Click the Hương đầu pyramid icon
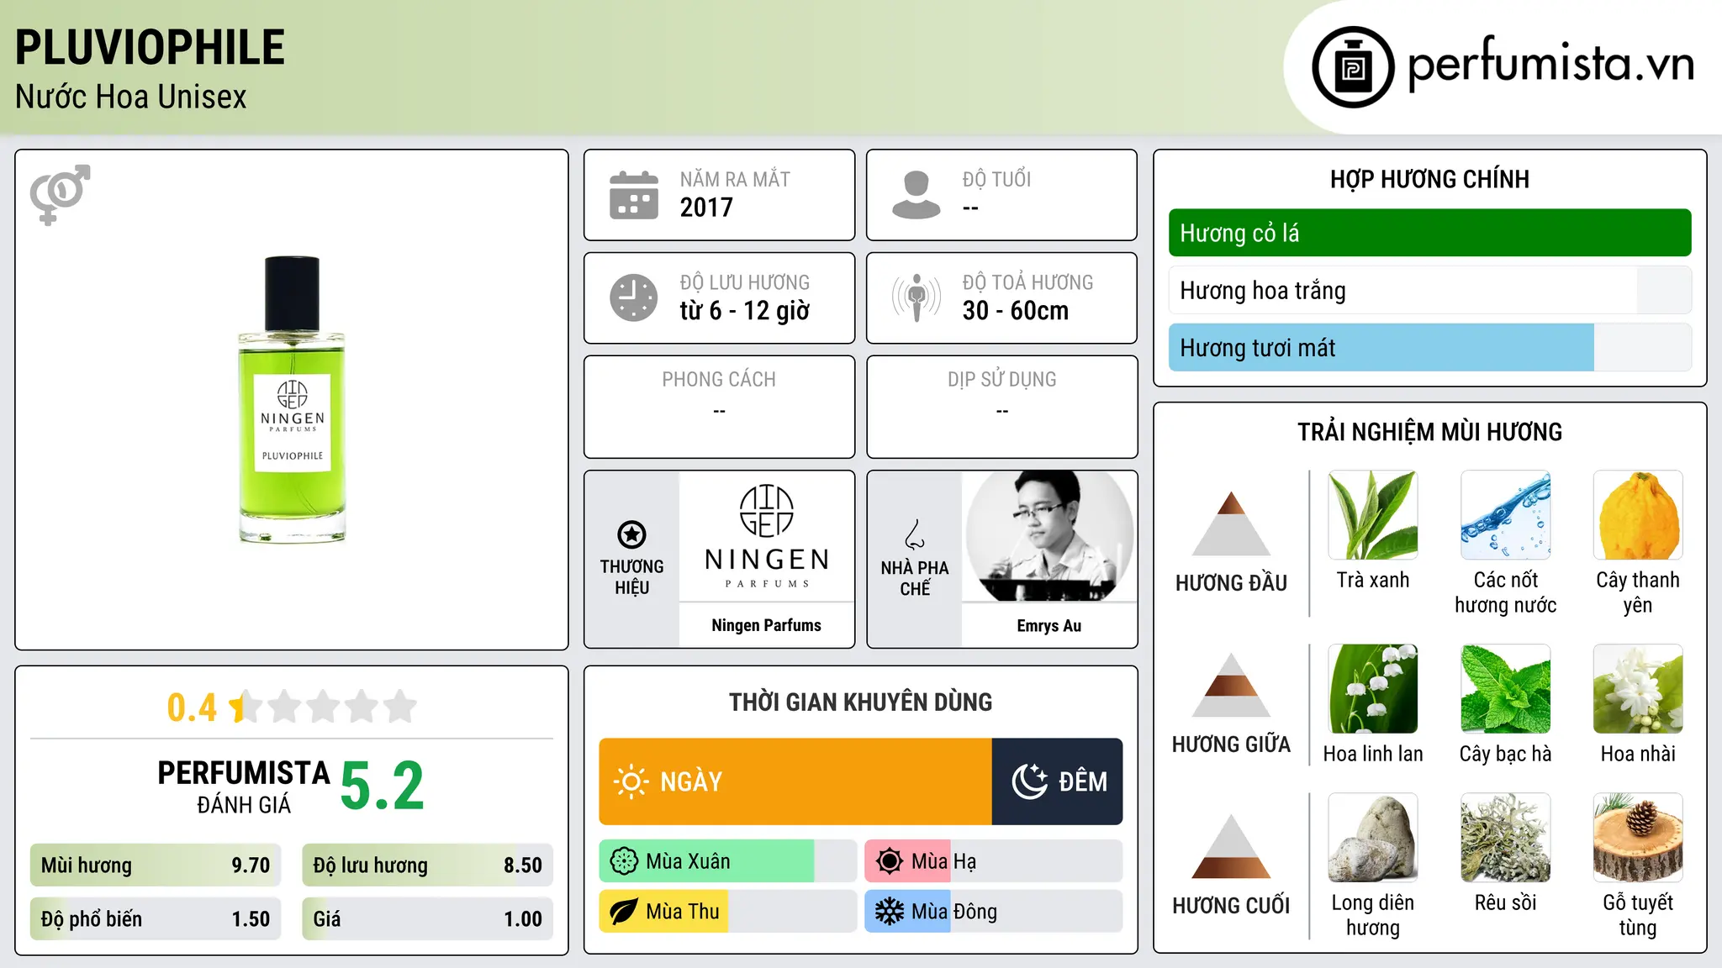This screenshot has width=1722, height=968. coord(1231,523)
